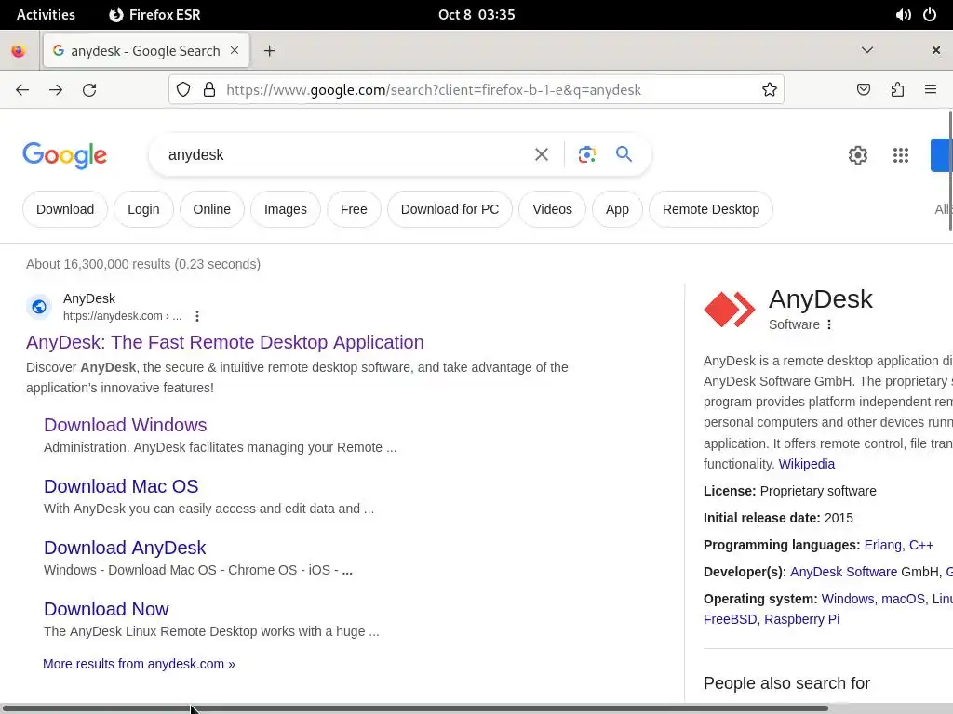
Task: Open the AnyDesk Software developer link
Action: [843, 572]
